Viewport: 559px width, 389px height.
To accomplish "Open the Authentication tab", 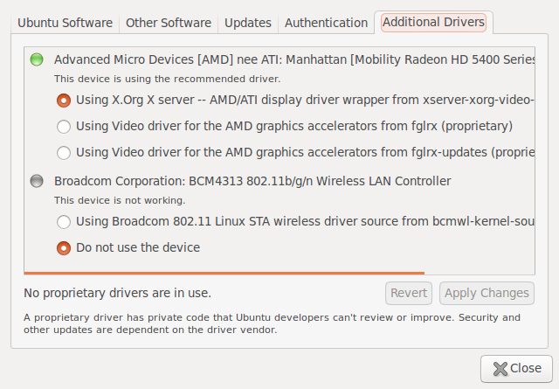I will (x=326, y=23).
